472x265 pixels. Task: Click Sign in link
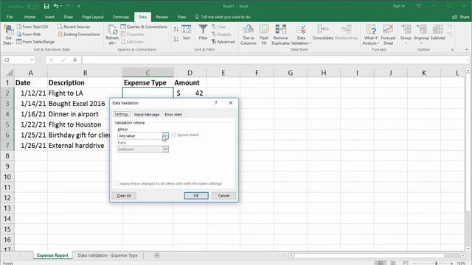tap(398, 6)
